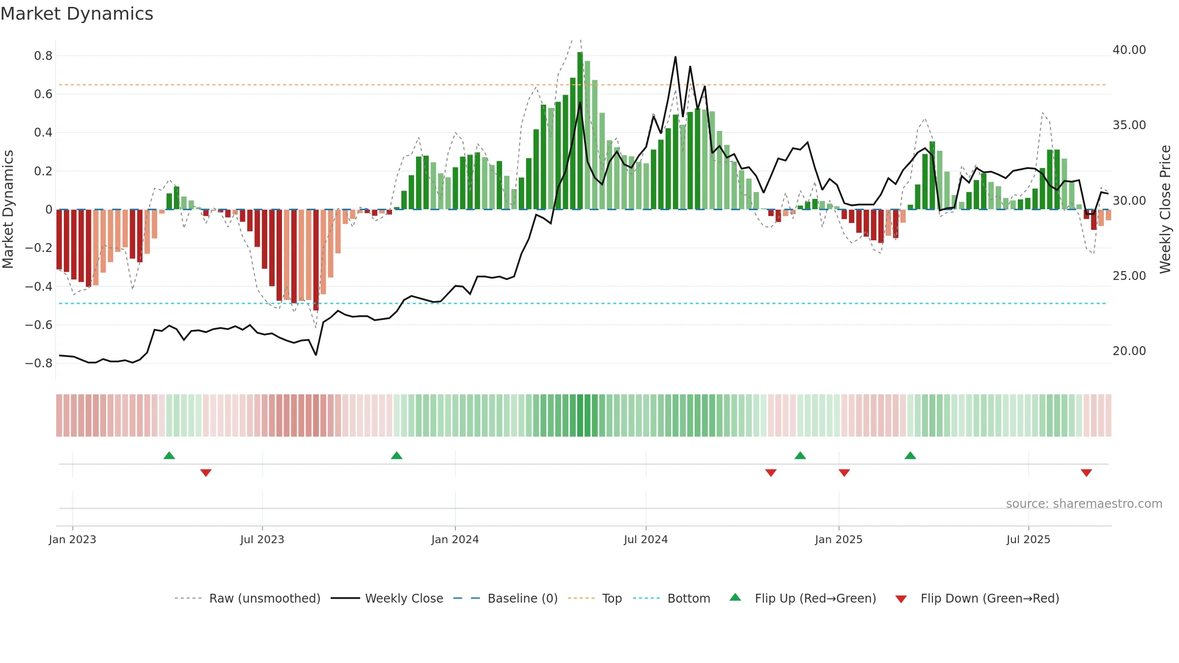Click the Weekly Close Price axis title

(x=1165, y=209)
